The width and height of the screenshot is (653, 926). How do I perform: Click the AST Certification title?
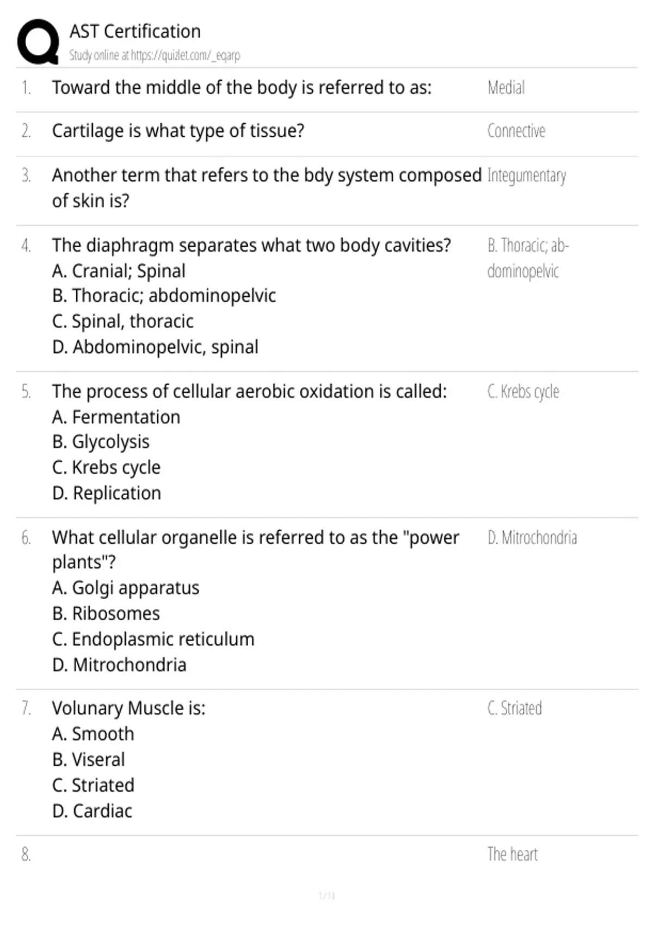(135, 31)
